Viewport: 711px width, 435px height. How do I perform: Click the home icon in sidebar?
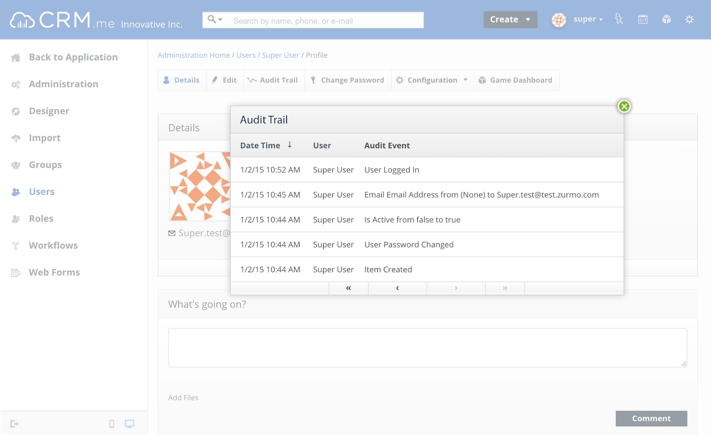[16, 58]
